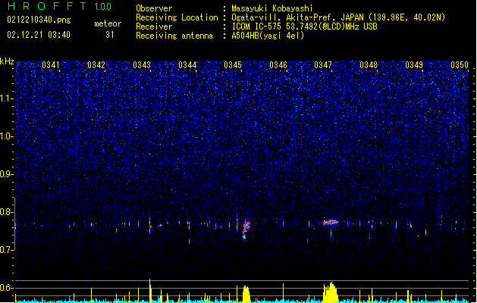Click the tall yellow amplitude spike at 0343
477x303 pixels.
click(x=150, y=291)
